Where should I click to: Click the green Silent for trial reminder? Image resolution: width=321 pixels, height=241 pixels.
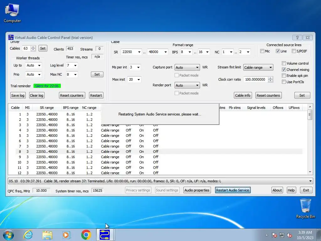coord(47,86)
